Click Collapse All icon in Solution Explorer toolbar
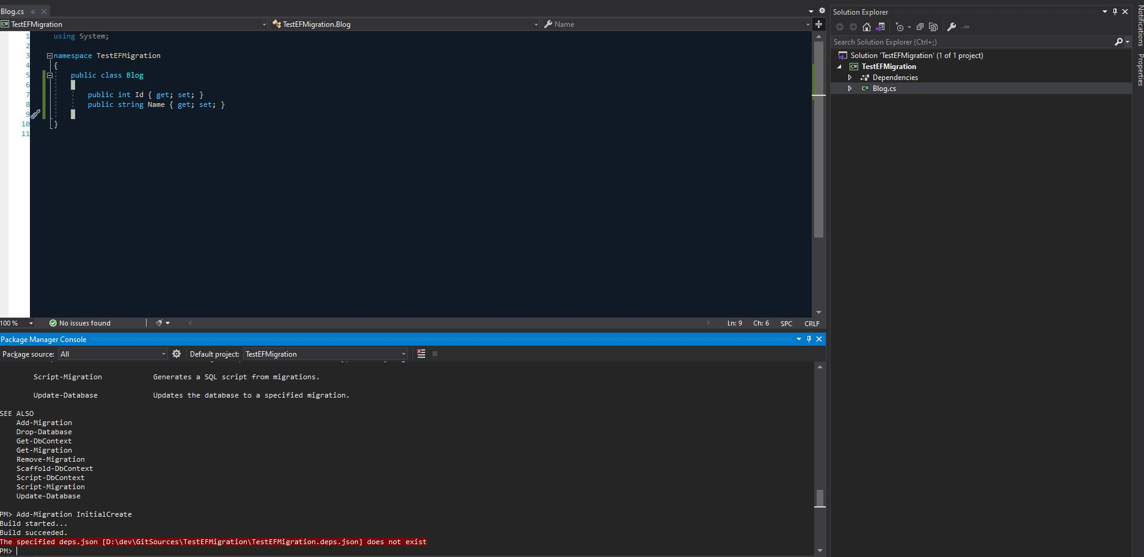The height and width of the screenshot is (557, 1144). pos(920,27)
